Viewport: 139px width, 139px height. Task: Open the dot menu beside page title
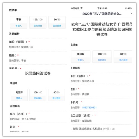pos(132,14)
